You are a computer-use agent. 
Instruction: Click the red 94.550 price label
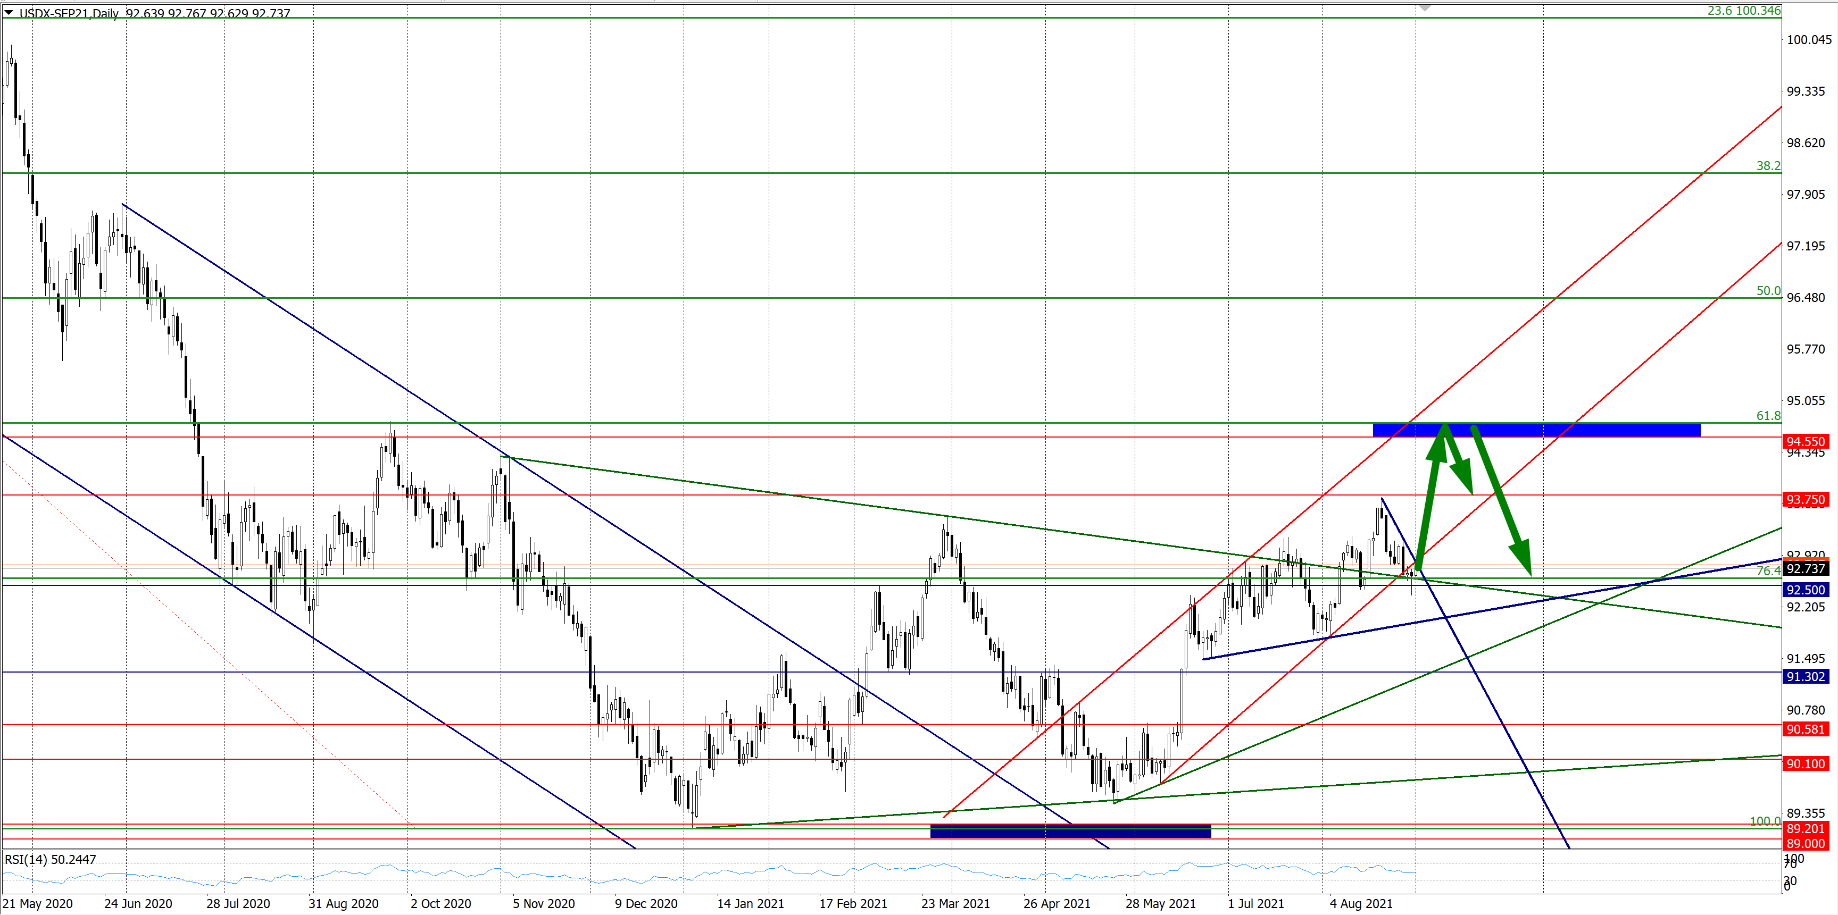(1805, 441)
